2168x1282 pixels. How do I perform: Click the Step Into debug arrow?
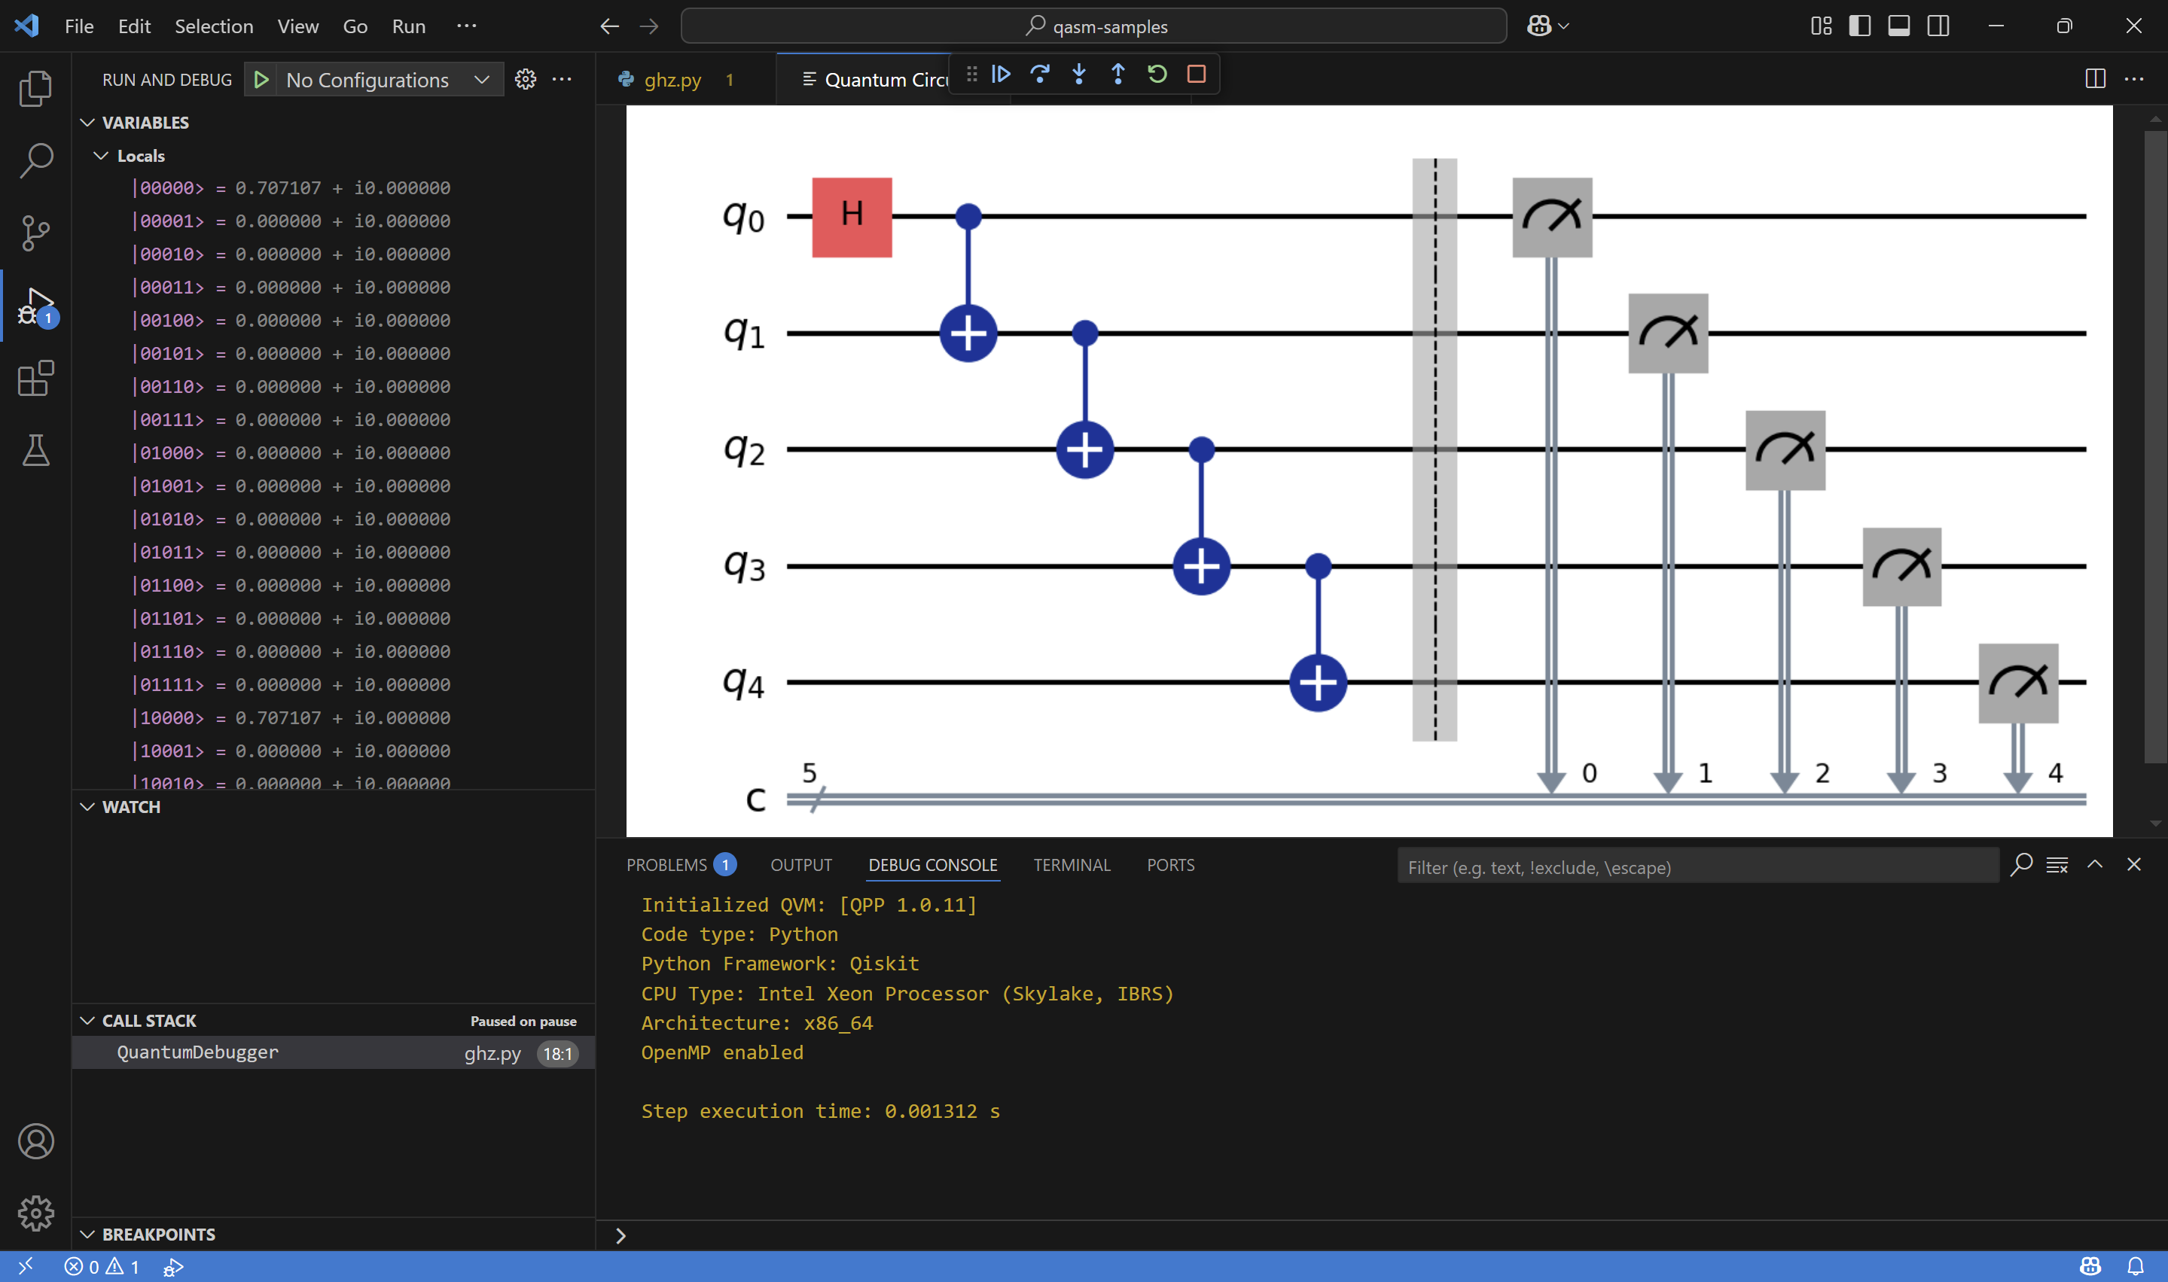(x=1078, y=75)
